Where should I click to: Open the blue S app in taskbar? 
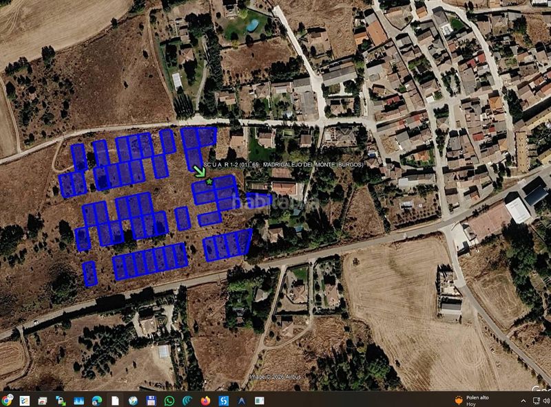click(x=223, y=401)
